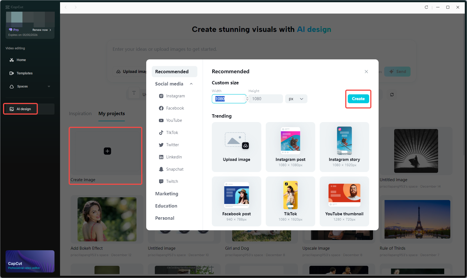Select the Twitter icon
Viewport: 467px width, 278px height.
(161, 145)
